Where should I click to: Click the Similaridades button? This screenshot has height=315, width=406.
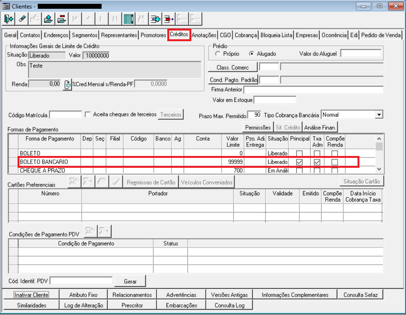[32, 305]
